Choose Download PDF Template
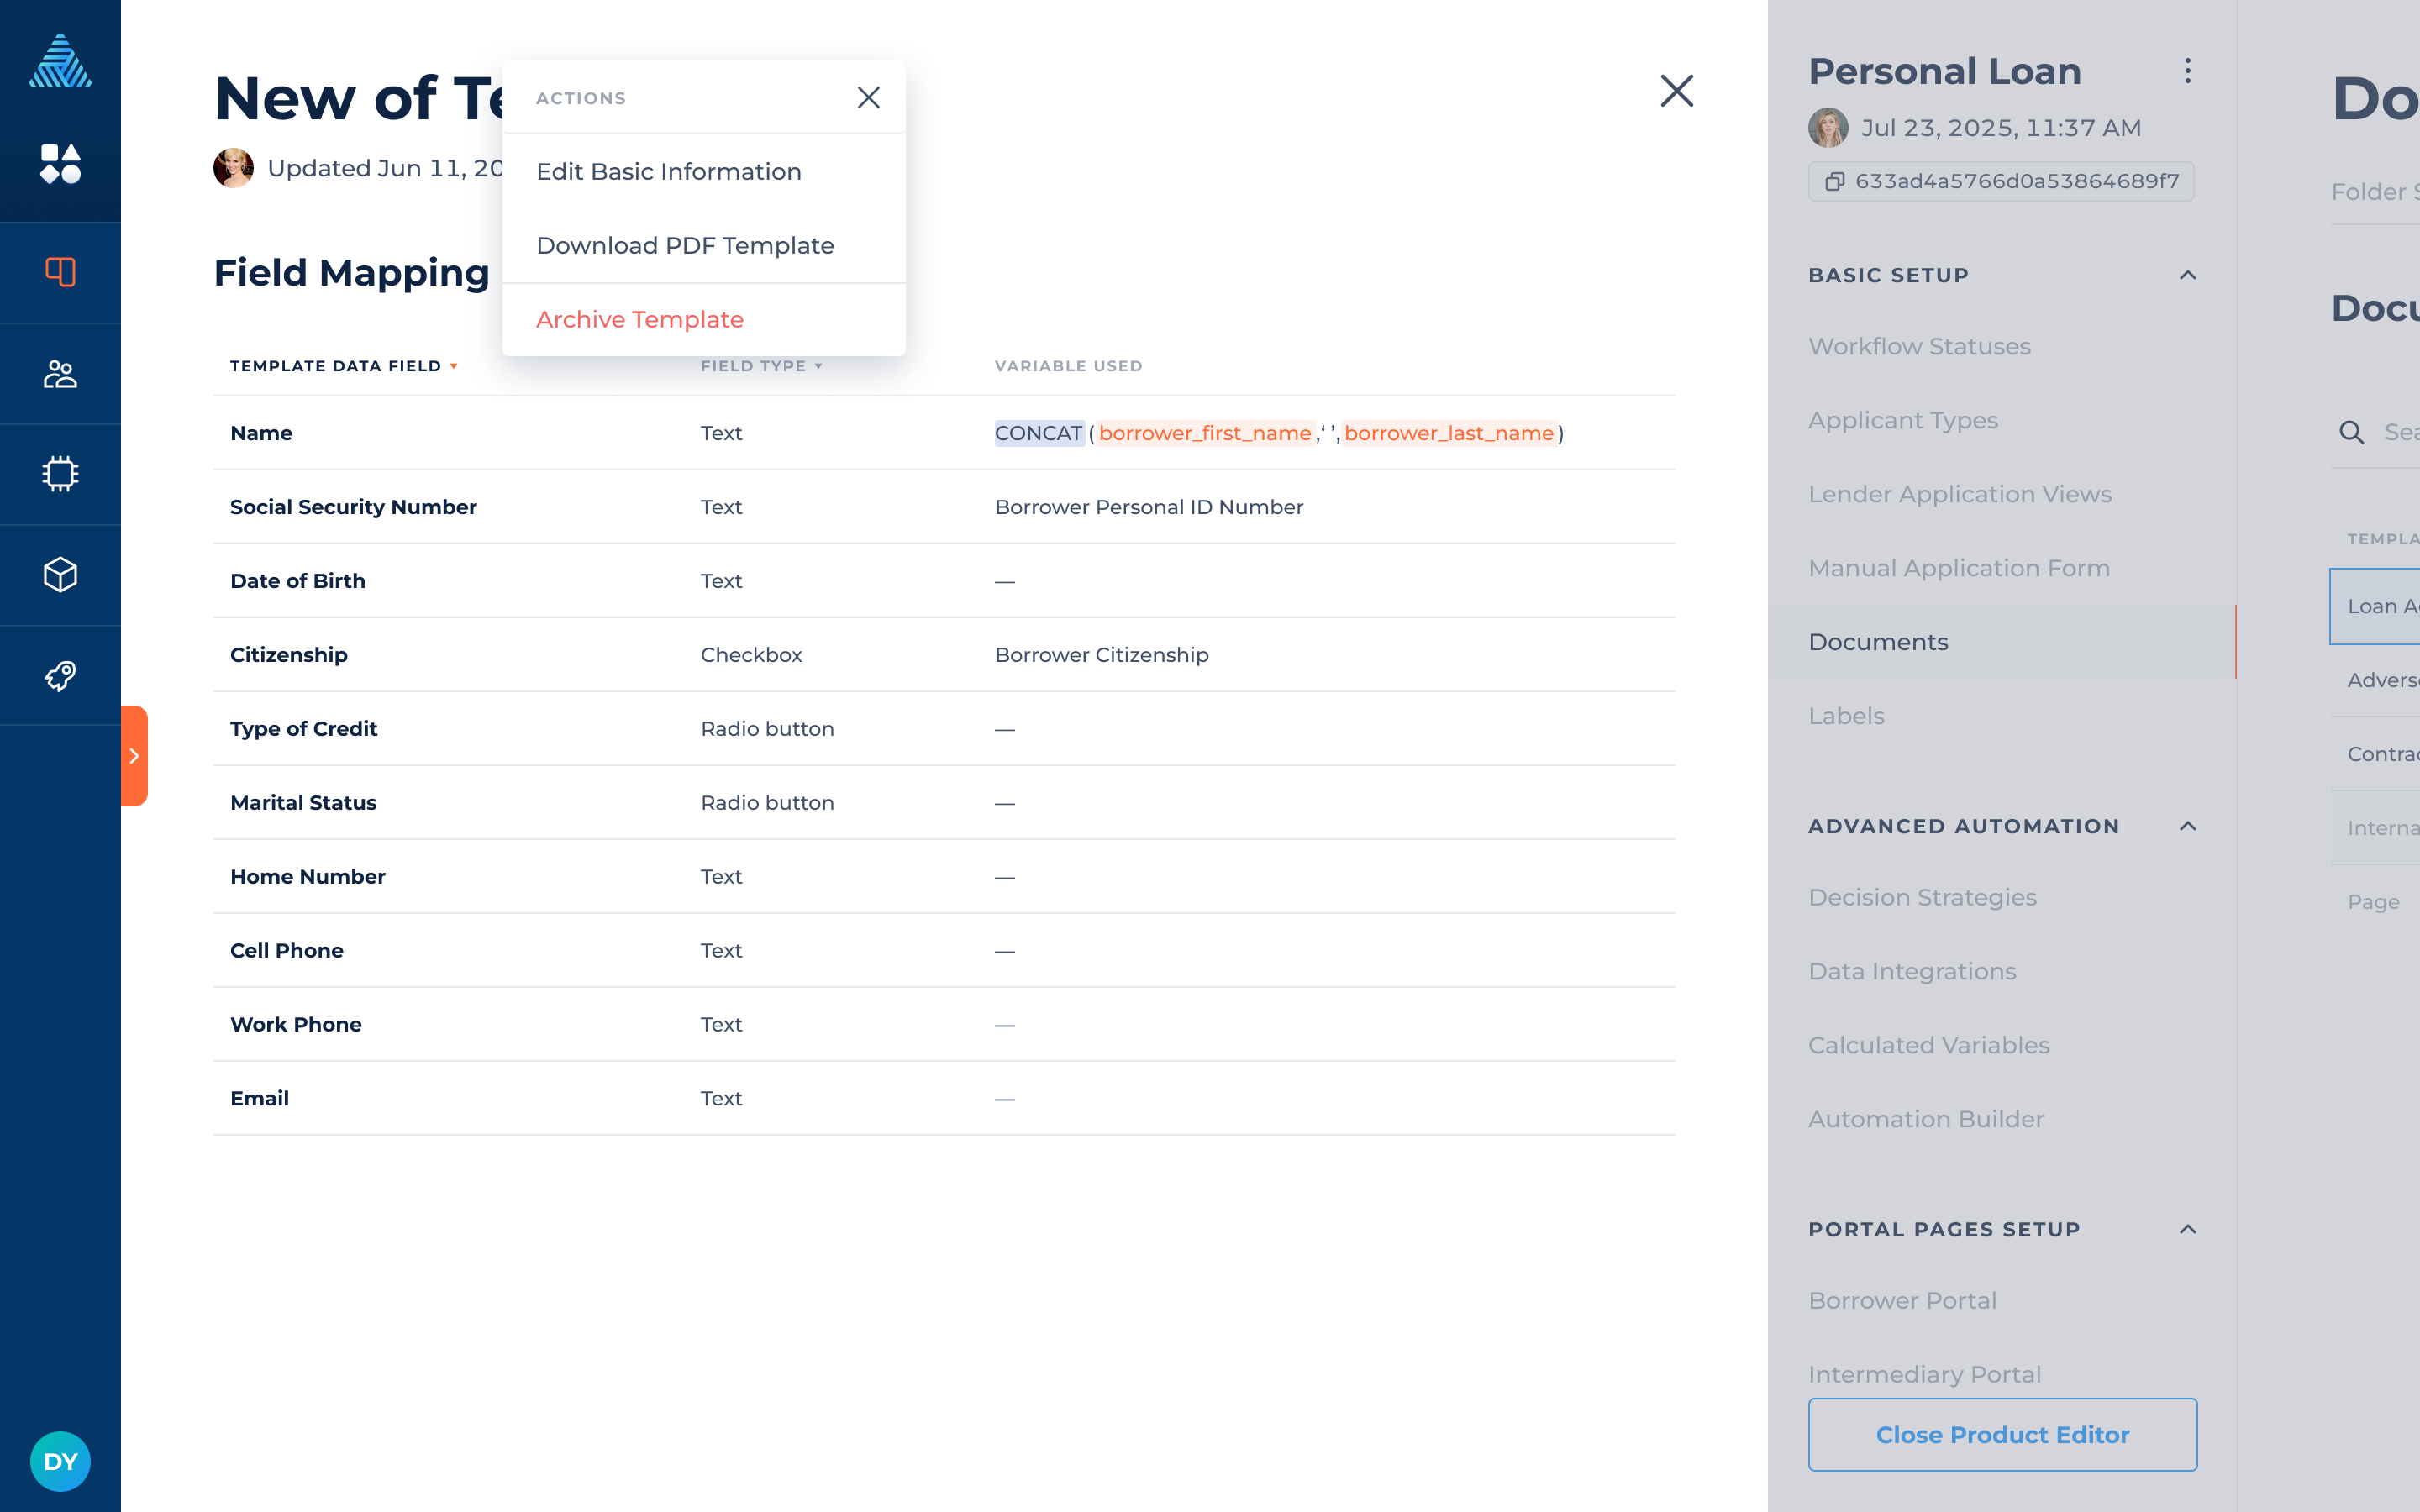 684,246
